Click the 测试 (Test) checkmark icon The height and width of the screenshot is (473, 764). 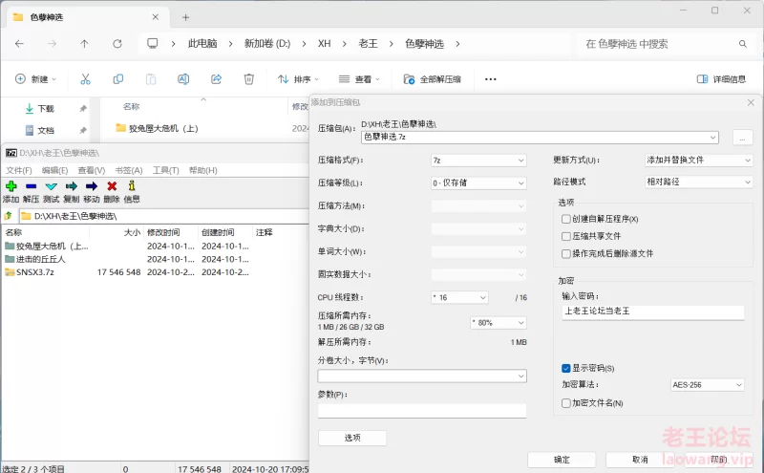[52, 185]
